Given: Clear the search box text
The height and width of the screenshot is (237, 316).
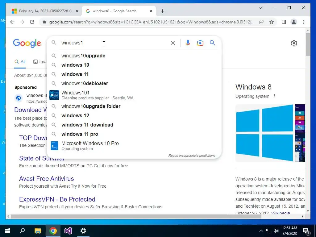Looking at the screenshot, I should pos(173,43).
